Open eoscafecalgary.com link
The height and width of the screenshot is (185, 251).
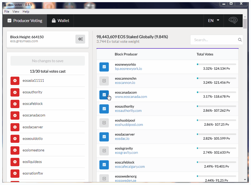[x=130, y=167]
